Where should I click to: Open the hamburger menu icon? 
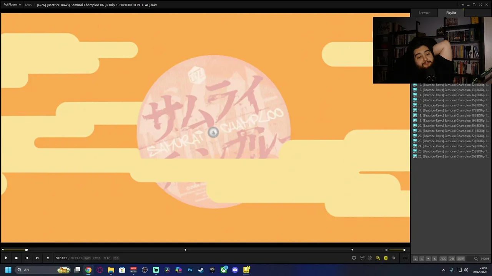click(x=405, y=258)
